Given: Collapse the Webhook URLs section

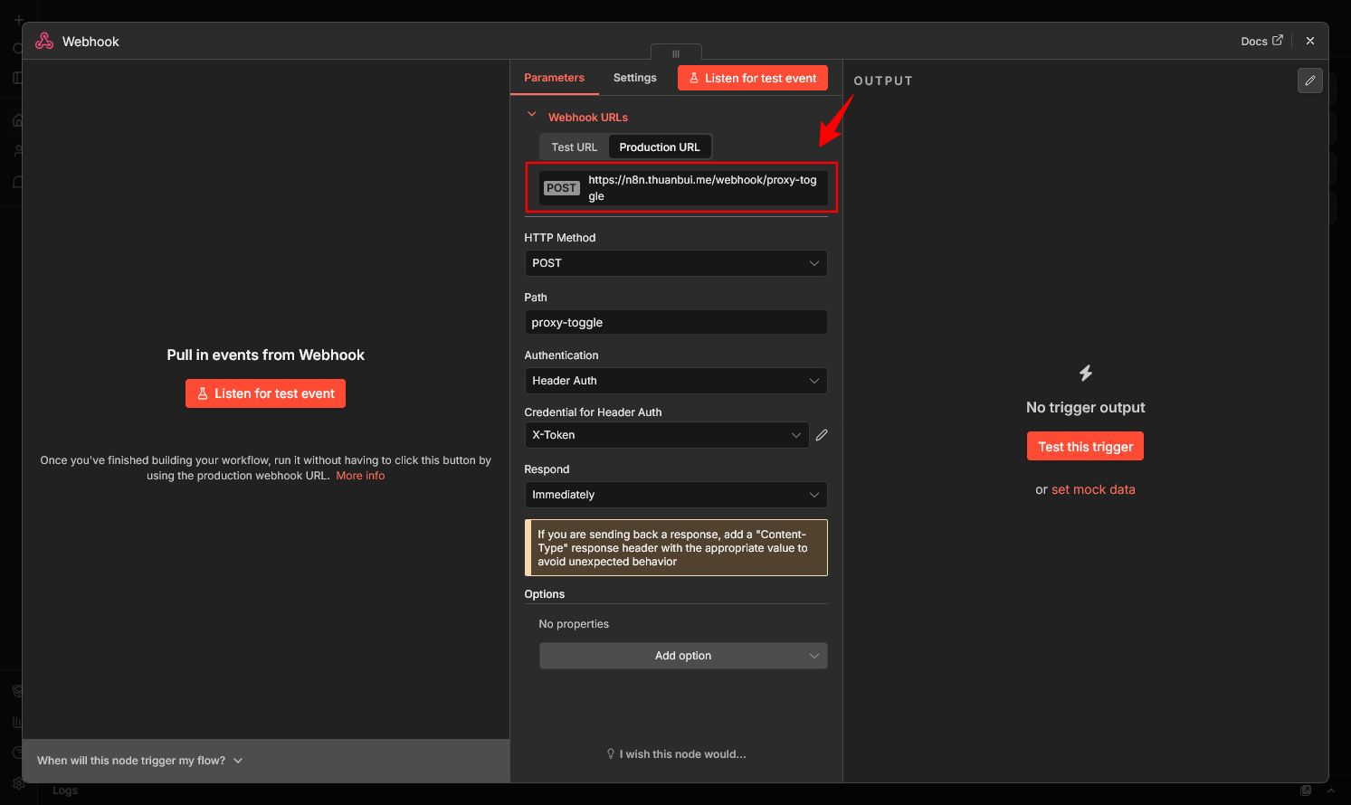Looking at the screenshot, I should coord(532,115).
